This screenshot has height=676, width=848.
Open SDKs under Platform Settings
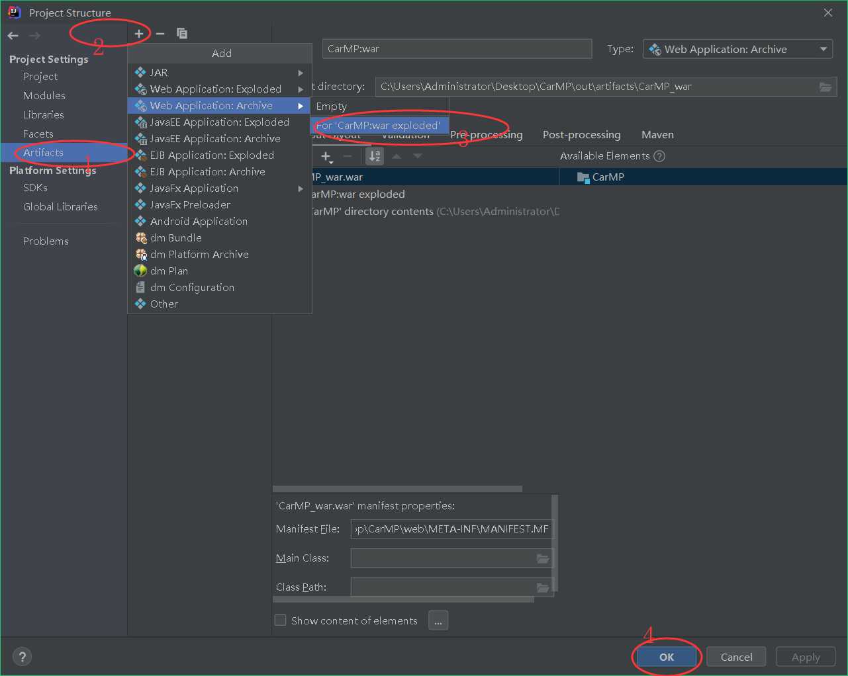(35, 188)
